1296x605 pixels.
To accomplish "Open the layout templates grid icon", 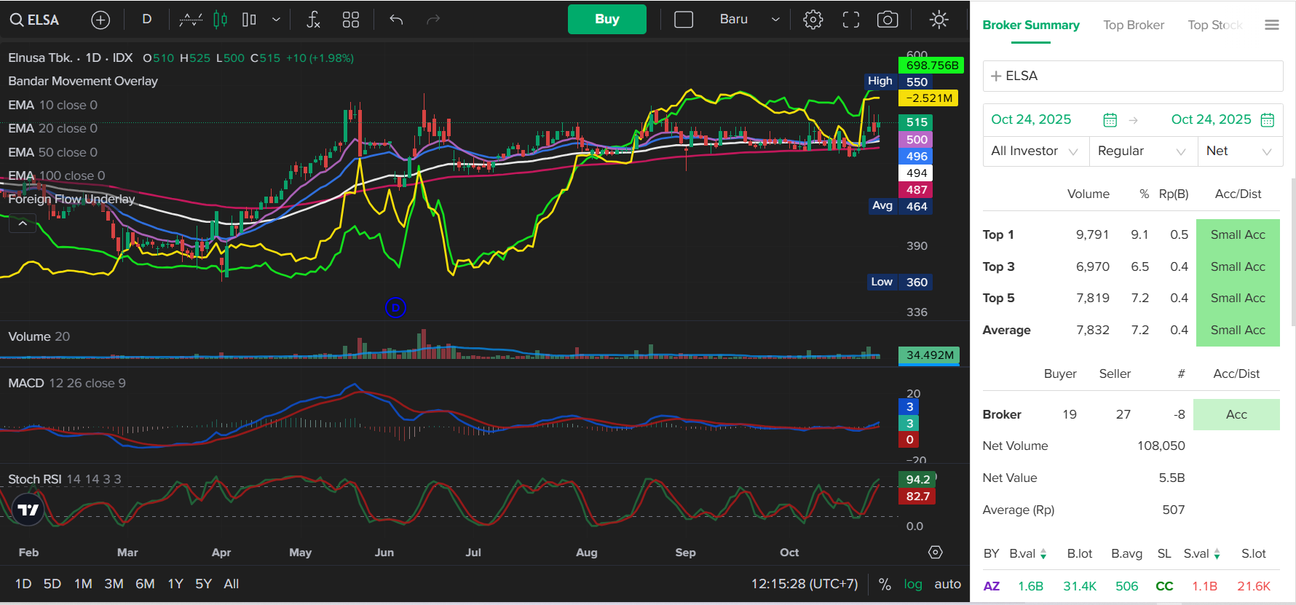I will [x=351, y=20].
